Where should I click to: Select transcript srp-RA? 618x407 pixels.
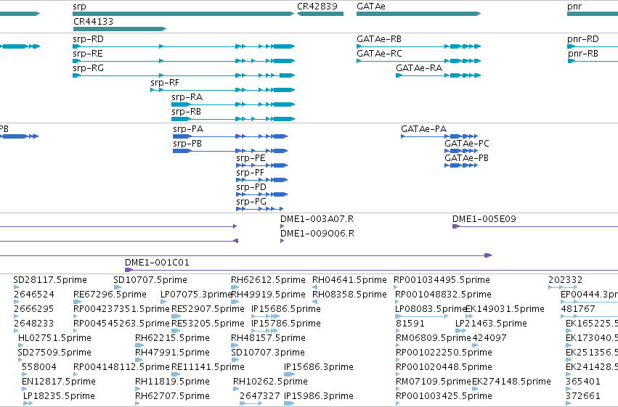click(x=233, y=104)
